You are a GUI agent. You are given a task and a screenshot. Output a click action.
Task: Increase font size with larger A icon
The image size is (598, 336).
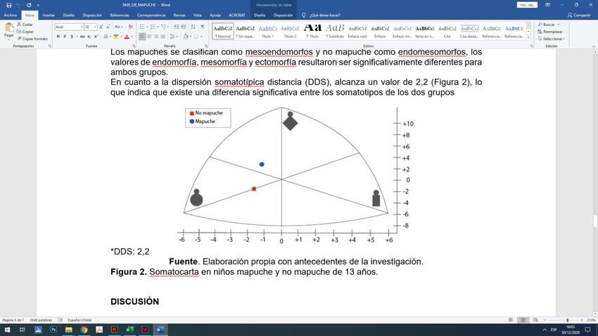click(x=101, y=27)
